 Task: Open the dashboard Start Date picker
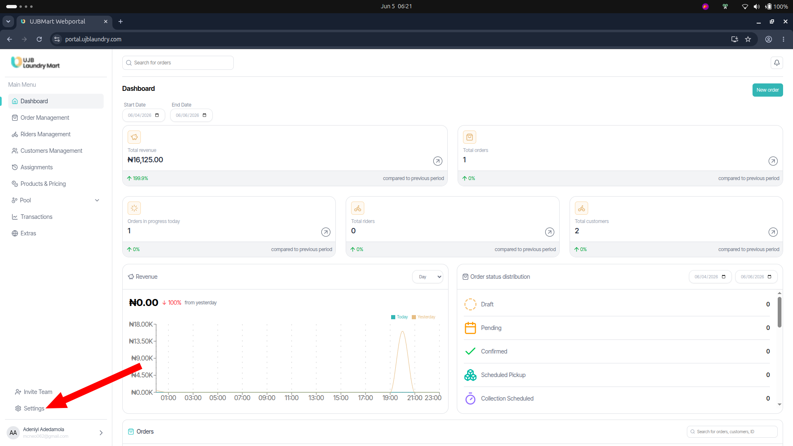point(143,115)
